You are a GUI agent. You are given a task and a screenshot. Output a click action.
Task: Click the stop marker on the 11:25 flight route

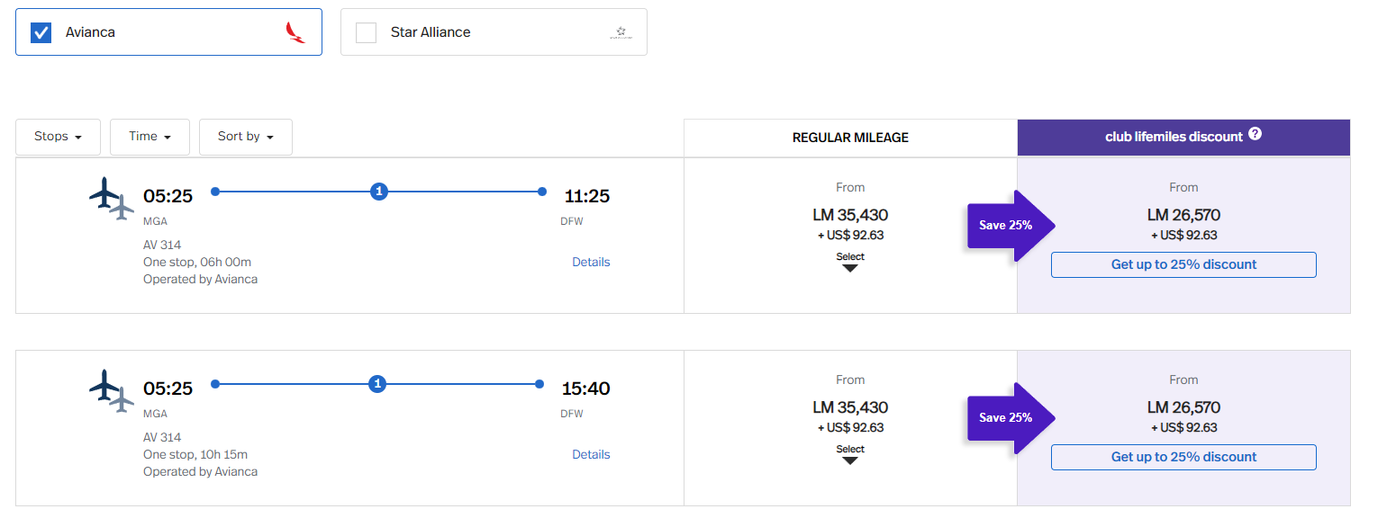pyautogui.click(x=379, y=192)
